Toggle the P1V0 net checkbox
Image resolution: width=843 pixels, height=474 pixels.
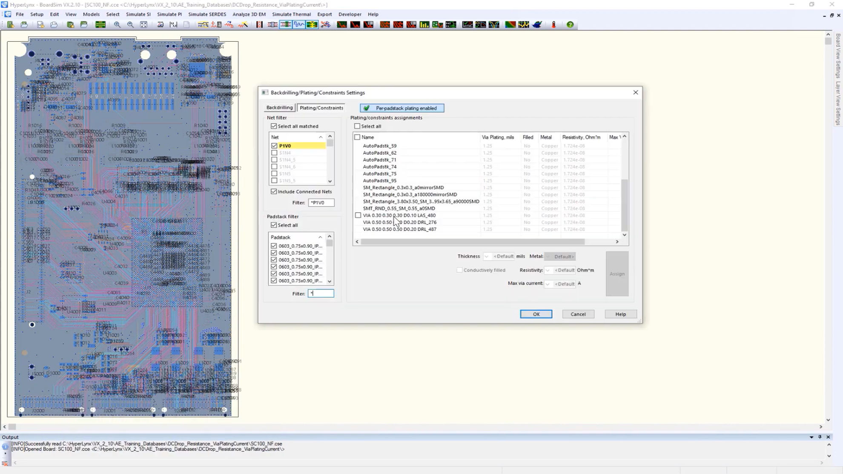pyautogui.click(x=274, y=146)
